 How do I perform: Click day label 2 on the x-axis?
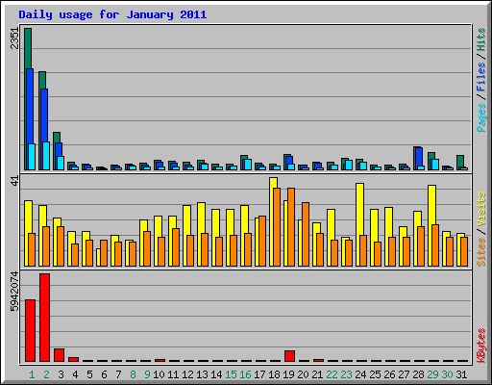pyautogui.click(x=46, y=374)
